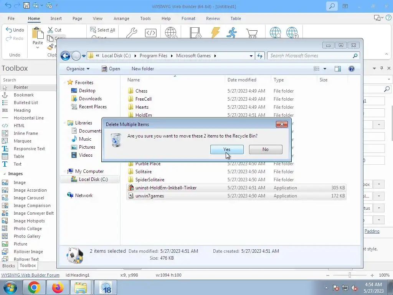
Task: Click Open in the Explorer toolbar
Action: [x=111, y=69]
